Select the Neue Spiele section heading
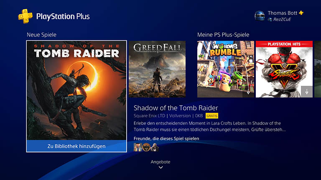The height and width of the screenshot is (180, 321). (41, 35)
